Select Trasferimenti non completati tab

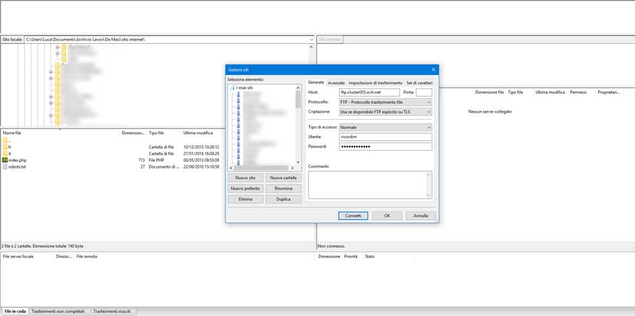point(58,312)
